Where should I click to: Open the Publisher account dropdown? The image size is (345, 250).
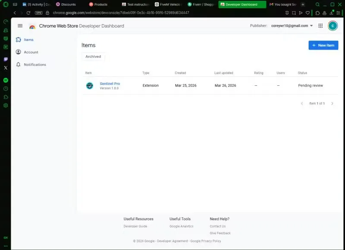(292, 26)
